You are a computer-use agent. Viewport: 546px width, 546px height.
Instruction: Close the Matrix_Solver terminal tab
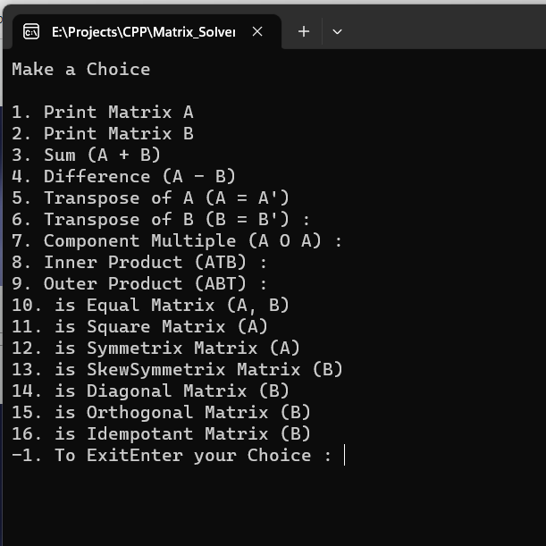pyautogui.click(x=257, y=31)
